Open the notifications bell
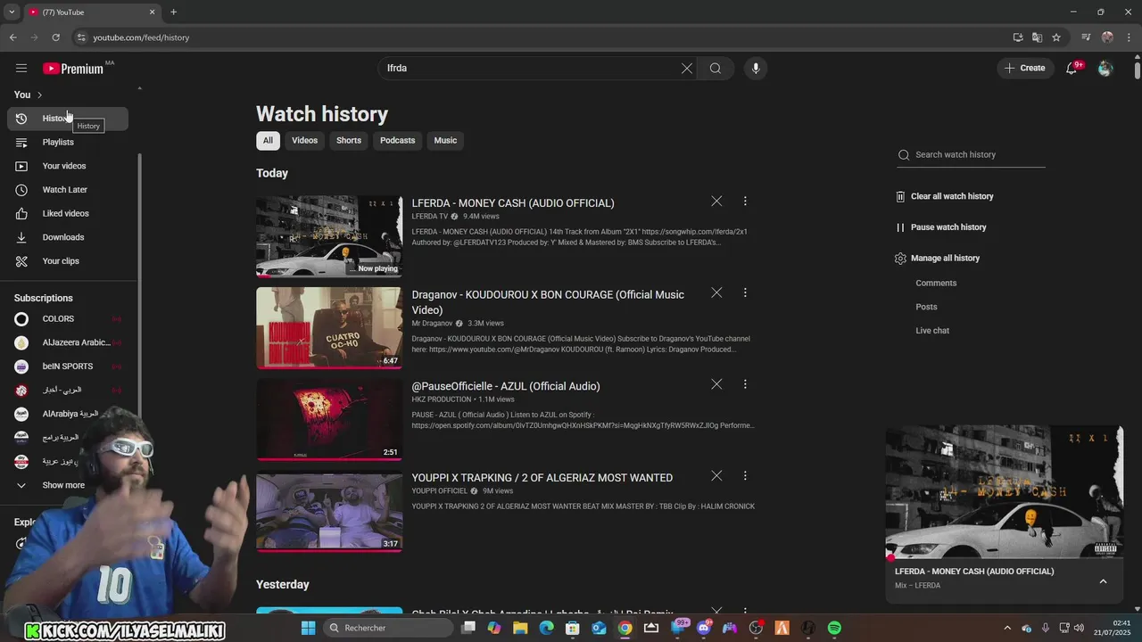Image resolution: width=1142 pixels, height=642 pixels. pyautogui.click(x=1072, y=69)
